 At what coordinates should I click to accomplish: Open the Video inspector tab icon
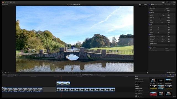click(150, 5)
